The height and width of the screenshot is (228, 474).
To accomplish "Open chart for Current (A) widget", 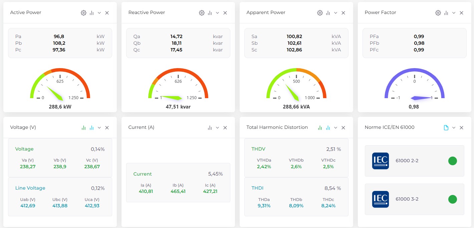I will (210, 128).
